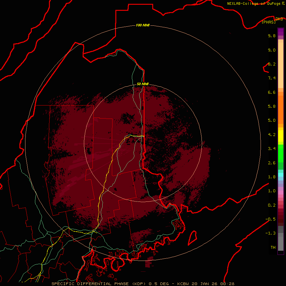The height and width of the screenshot is (286, 286).
Task: Click the TH threshold legend label
Action: [273, 248]
